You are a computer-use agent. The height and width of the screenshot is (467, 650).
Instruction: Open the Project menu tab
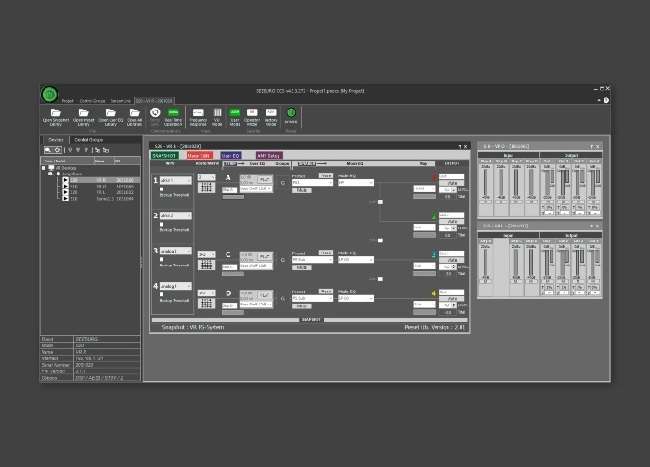point(68,100)
